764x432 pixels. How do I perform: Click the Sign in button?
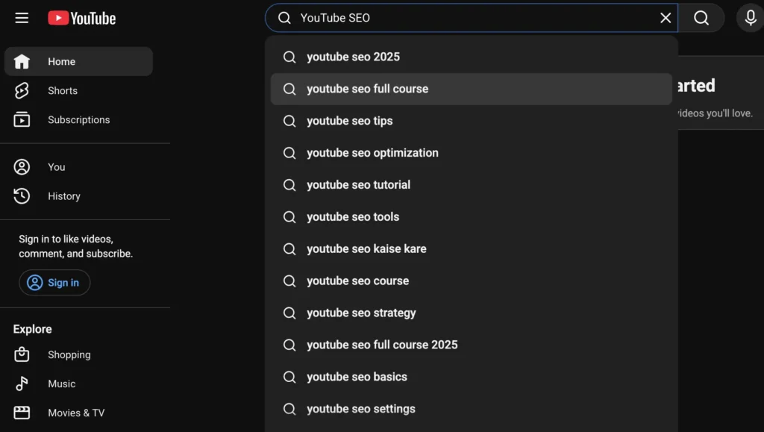click(54, 282)
